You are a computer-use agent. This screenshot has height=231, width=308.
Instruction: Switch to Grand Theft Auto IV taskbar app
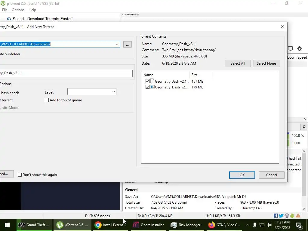[34, 225]
